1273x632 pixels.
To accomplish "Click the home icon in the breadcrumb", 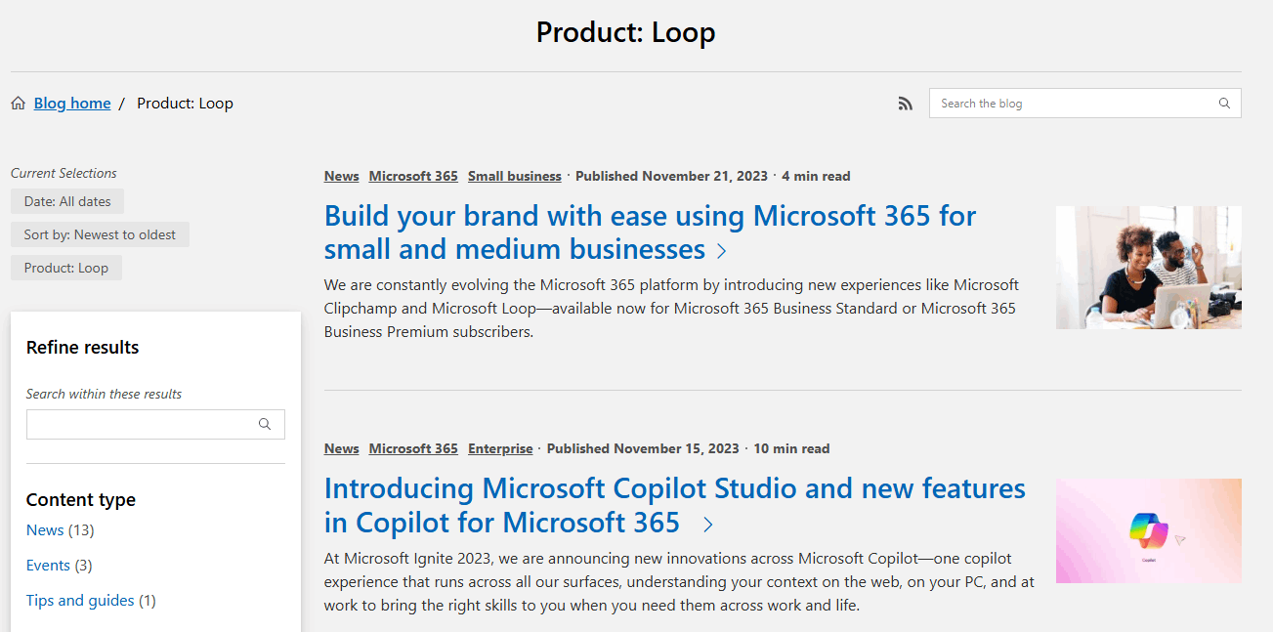I will click(x=18, y=103).
